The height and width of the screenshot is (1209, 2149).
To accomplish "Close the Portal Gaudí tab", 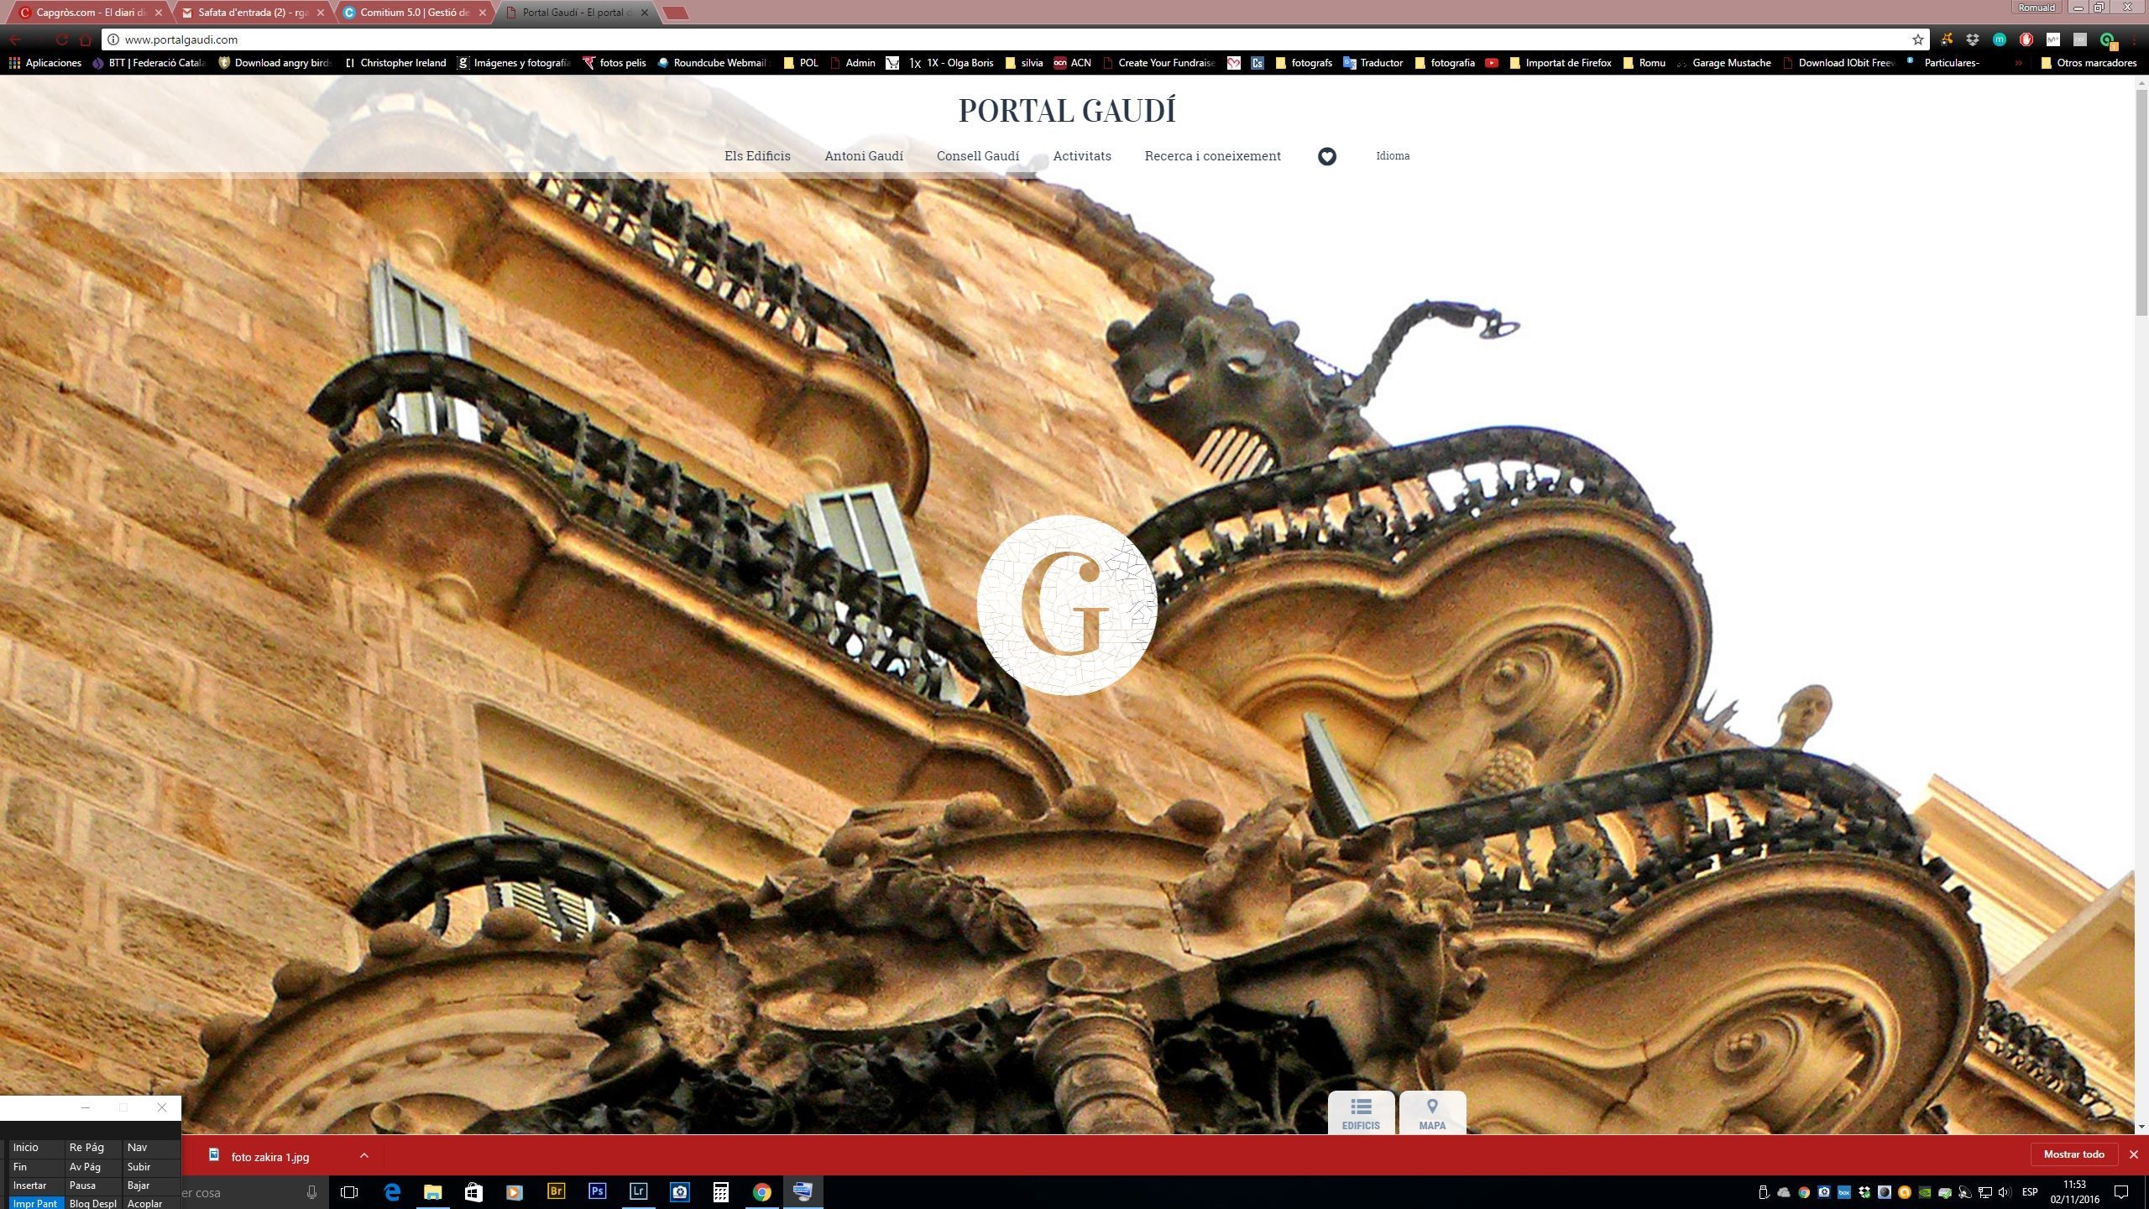I will [x=645, y=13].
